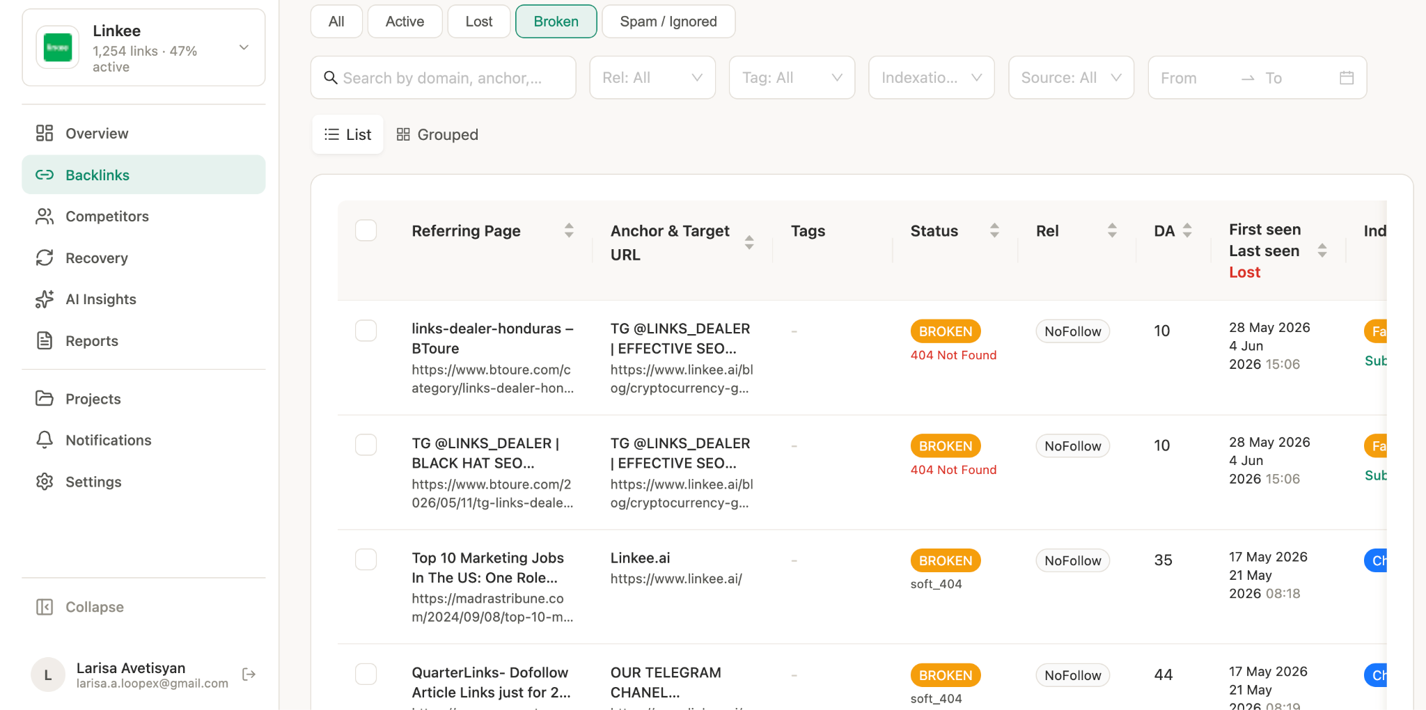Image resolution: width=1426 pixels, height=710 pixels.
Task: Click the Reports document icon
Action: pyautogui.click(x=45, y=340)
